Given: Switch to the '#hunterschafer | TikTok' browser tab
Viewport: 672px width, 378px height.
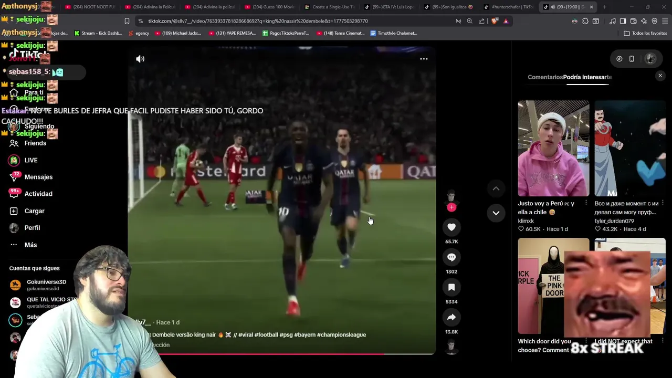Looking at the screenshot, I should pyautogui.click(x=508, y=7).
